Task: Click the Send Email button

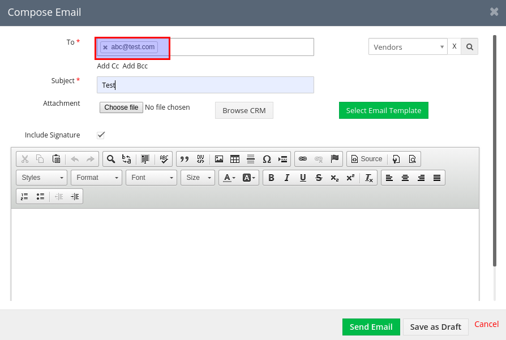Action: (371, 326)
